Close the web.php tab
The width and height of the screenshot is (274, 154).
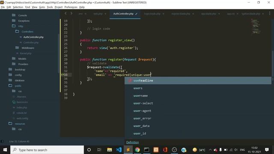[105, 14]
